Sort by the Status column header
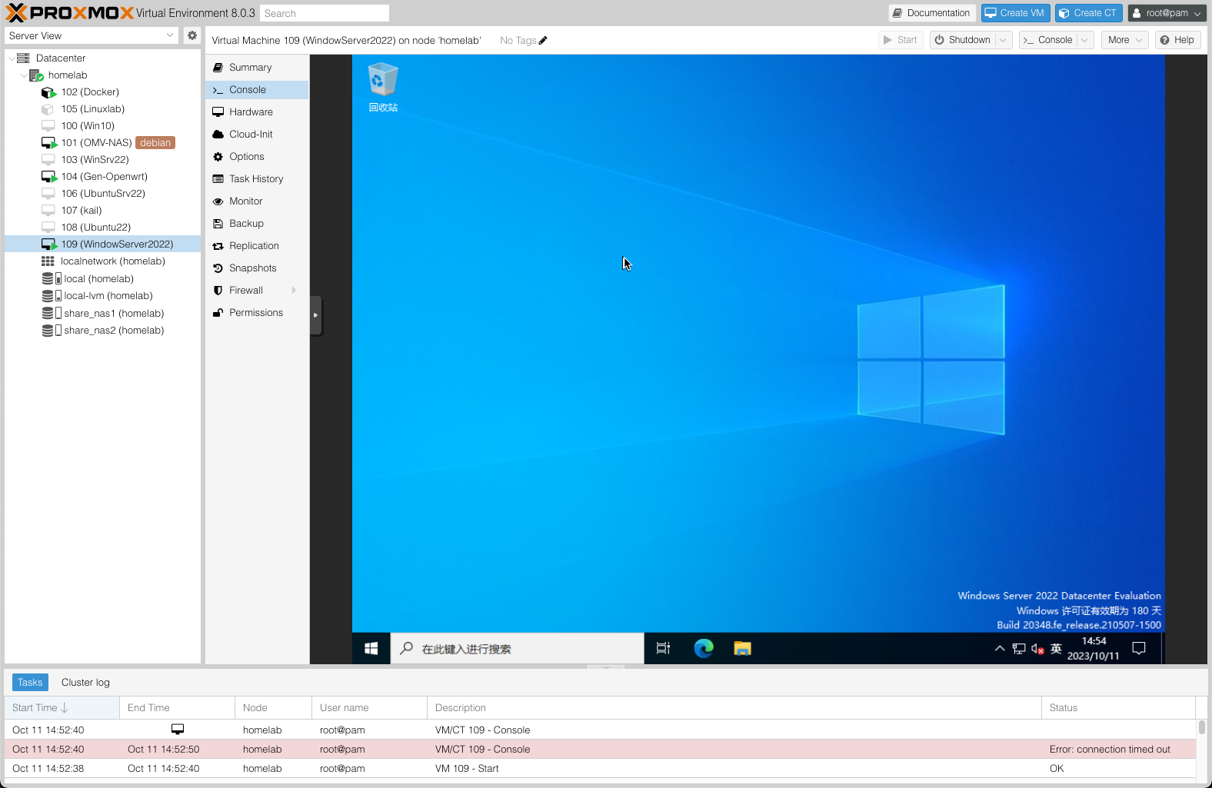Viewport: 1212px width, 788px height. coord(1118,708)
